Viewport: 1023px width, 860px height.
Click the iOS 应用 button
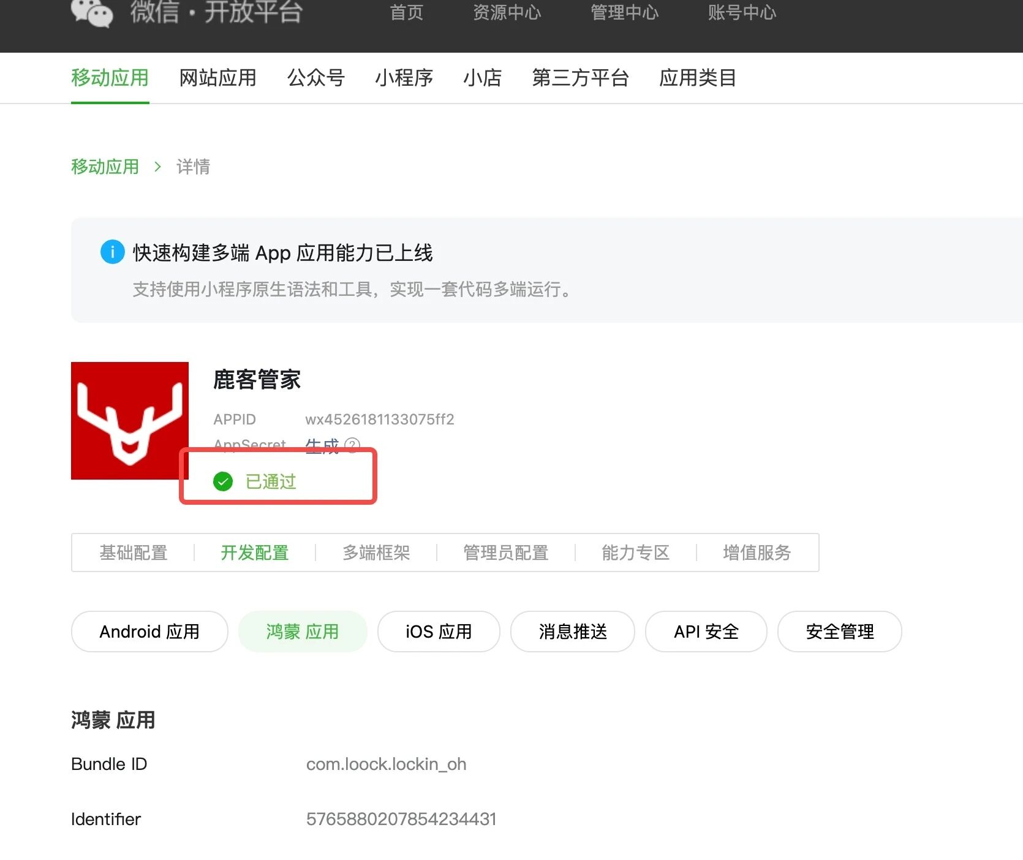point(439,632)
